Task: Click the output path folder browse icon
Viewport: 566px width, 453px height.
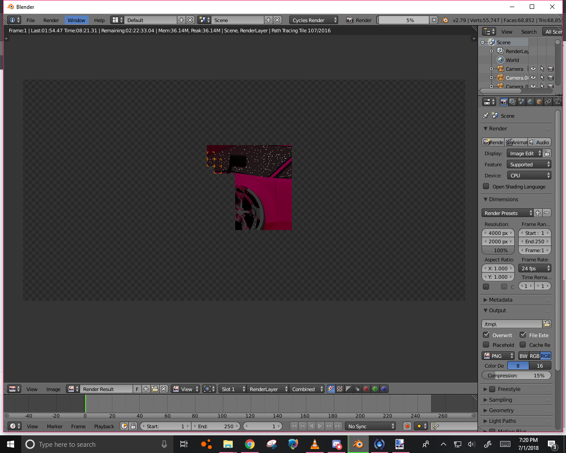Action: pos(547,324)
